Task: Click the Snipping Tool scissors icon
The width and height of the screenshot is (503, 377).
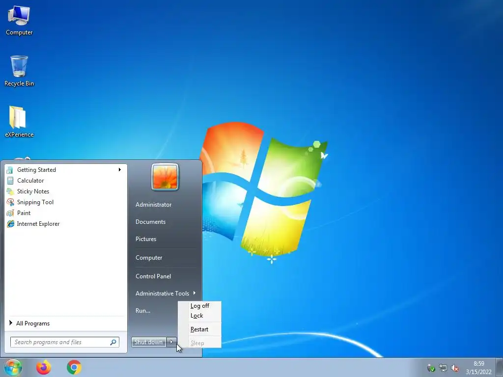Action: (10, 202)
